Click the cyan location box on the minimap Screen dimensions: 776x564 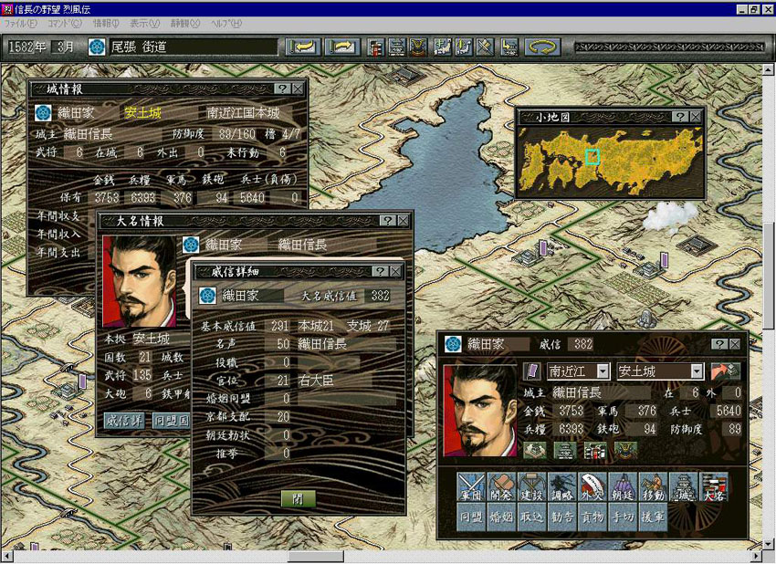click(592, 156)
